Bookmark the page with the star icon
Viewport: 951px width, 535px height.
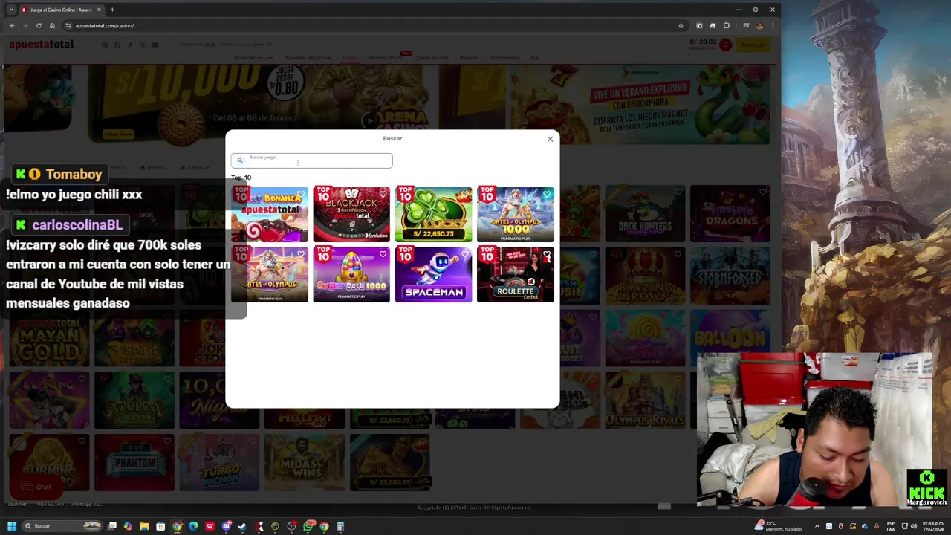(681, 25)
